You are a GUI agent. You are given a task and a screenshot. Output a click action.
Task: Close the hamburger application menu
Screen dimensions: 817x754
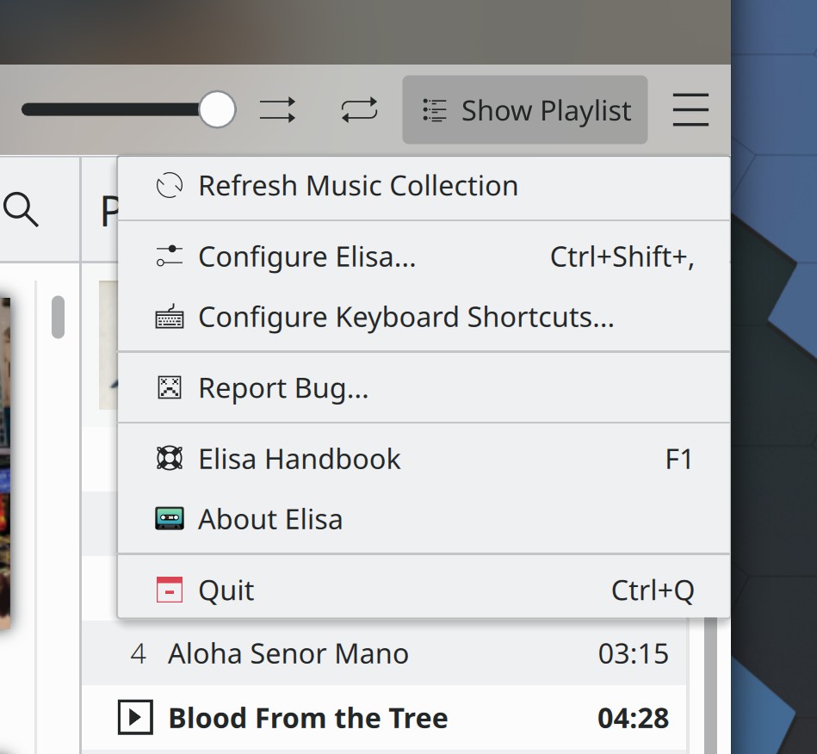pos(690,110)
